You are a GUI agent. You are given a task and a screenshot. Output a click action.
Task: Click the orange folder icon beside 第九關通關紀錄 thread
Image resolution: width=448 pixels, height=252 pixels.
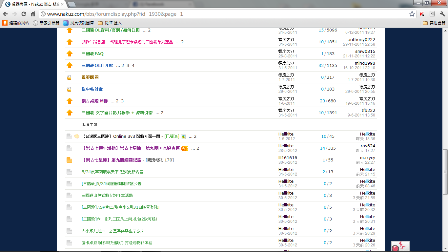69,160
